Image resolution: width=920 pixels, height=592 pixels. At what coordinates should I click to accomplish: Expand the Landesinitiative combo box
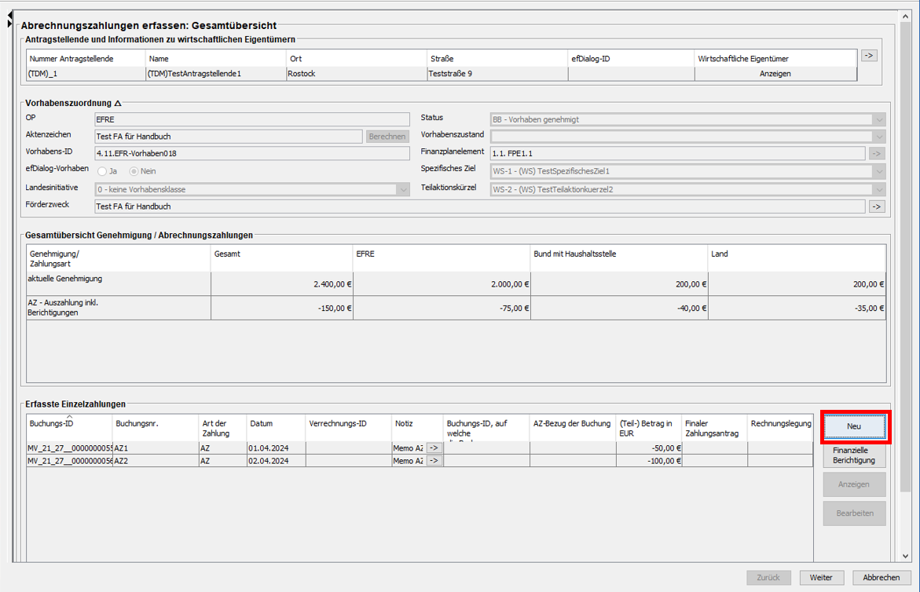[403, 189]
